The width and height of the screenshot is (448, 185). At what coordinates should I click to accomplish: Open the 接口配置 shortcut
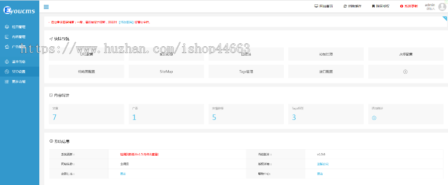[x=326, y=72]
